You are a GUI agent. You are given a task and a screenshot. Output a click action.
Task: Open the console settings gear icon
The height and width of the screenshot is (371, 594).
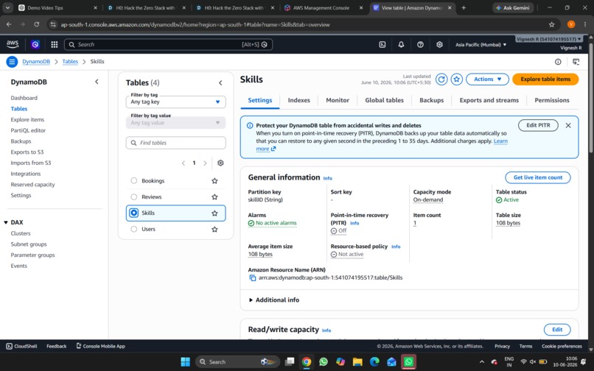(439, 45)
